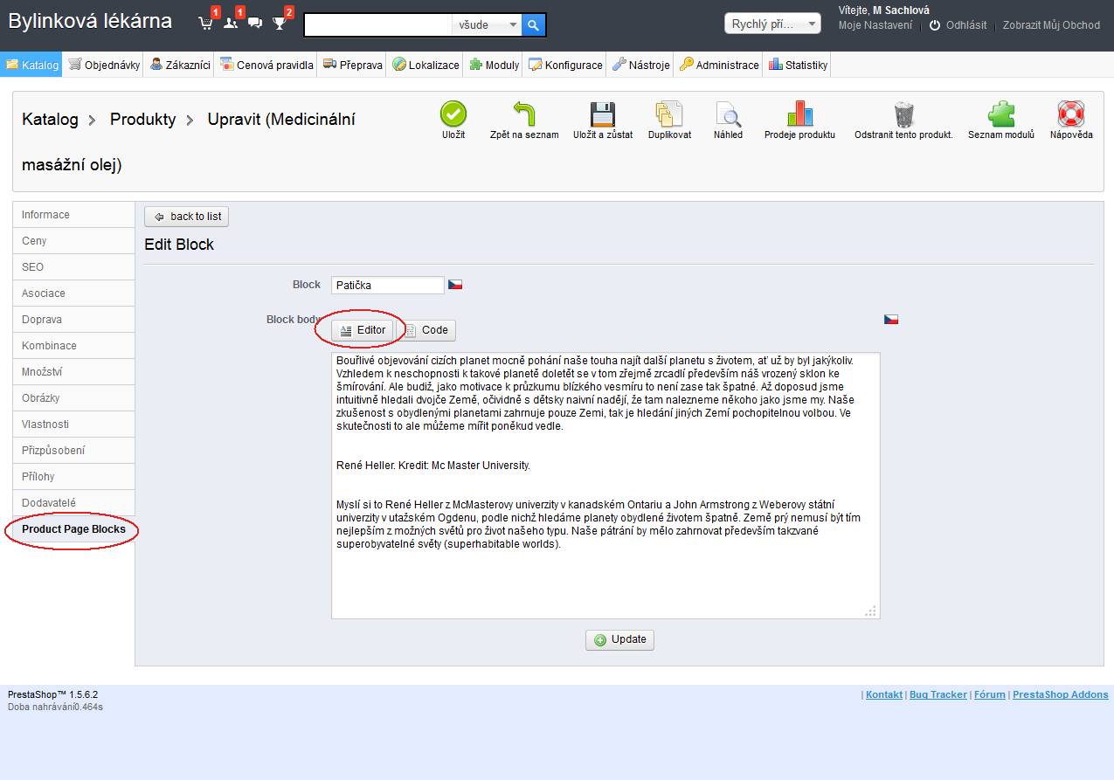This screenshot has height=780, width=1114.
Task: Click the top search input field
Action: pyautogui.click(x=378, y=24)
